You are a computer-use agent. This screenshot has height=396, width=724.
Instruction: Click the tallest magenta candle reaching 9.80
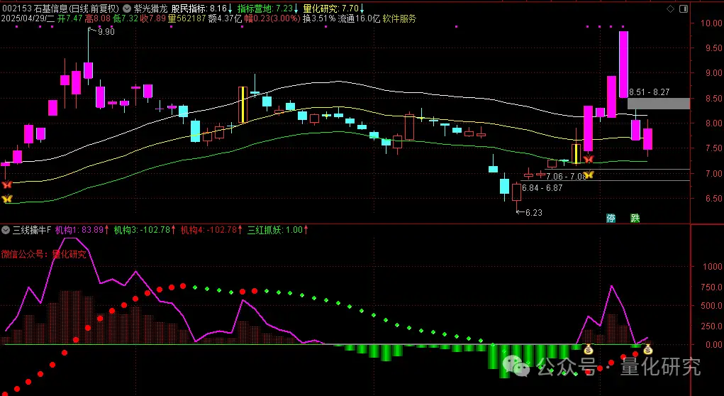click(623, 65)
